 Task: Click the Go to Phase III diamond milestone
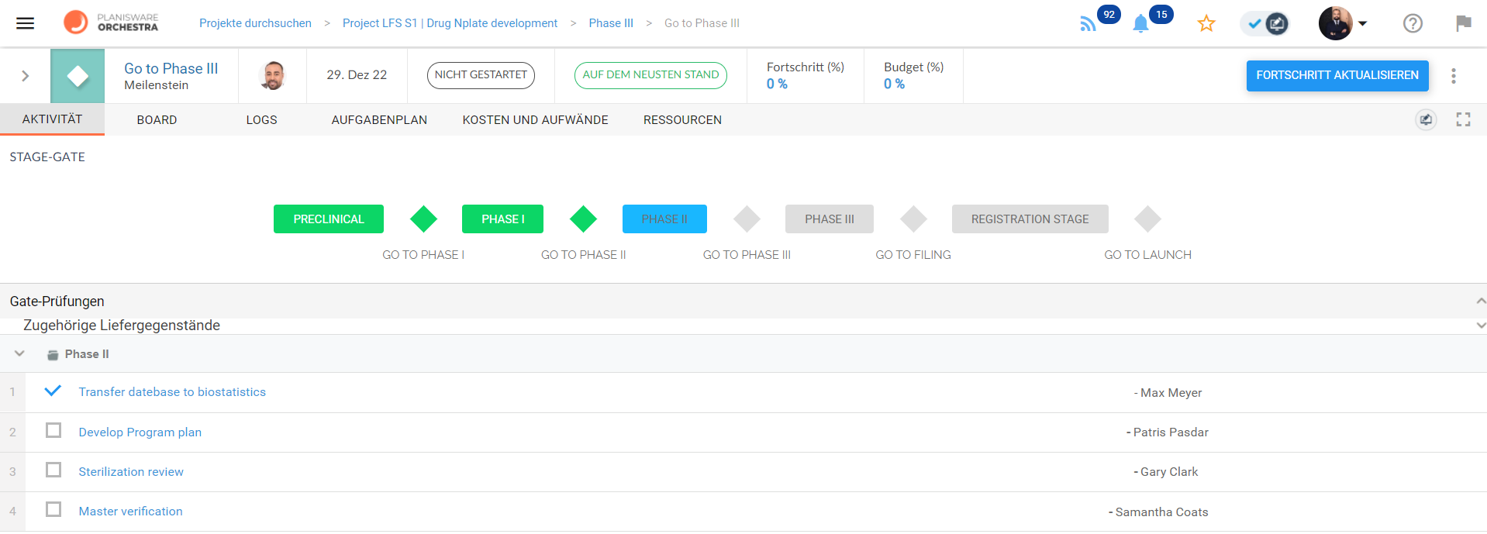click(747, 219)
